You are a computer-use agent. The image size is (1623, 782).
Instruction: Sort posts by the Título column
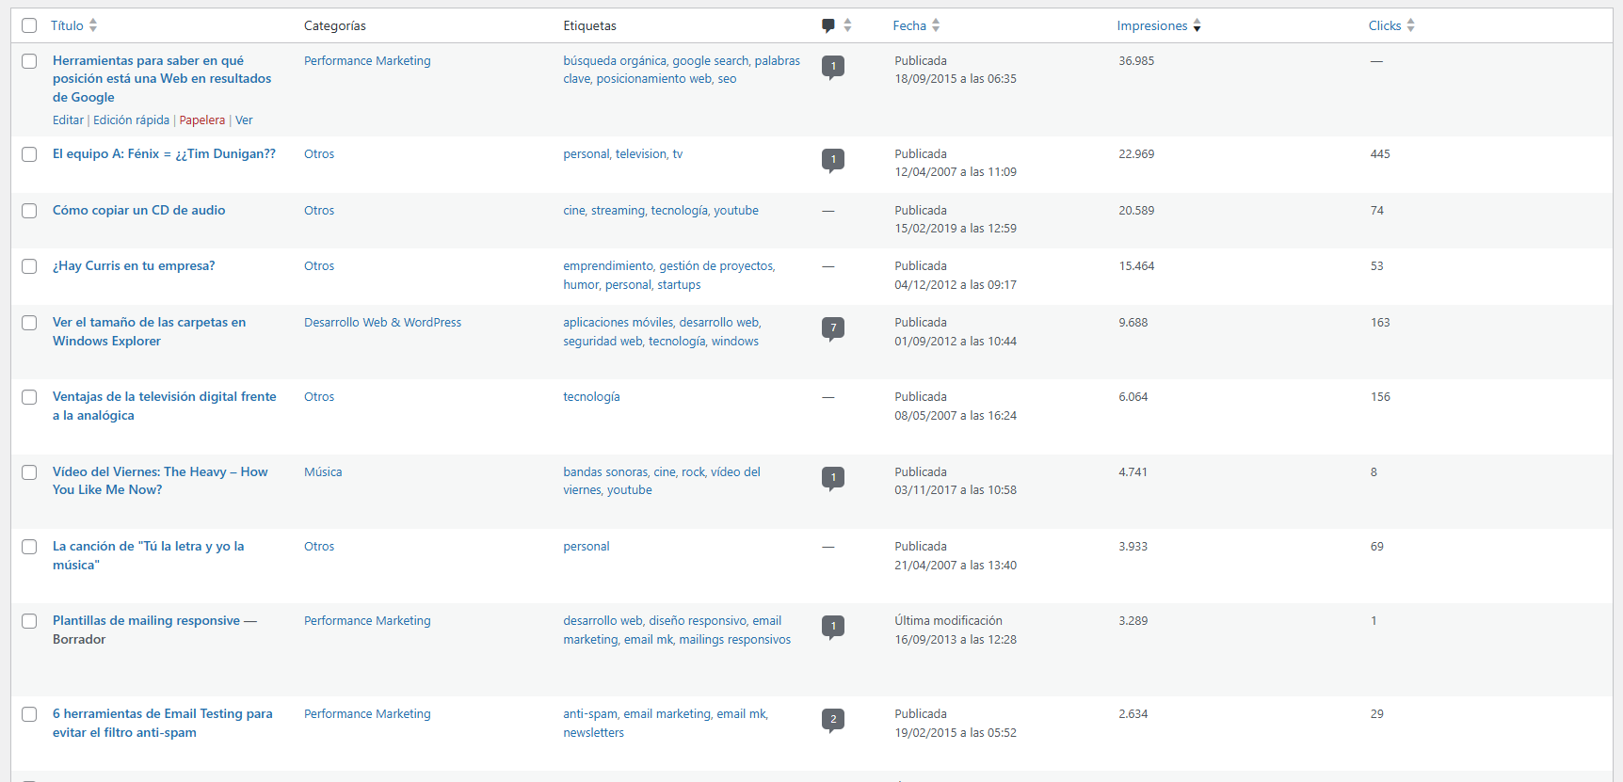pyautogui.click(x=74, y=25)
